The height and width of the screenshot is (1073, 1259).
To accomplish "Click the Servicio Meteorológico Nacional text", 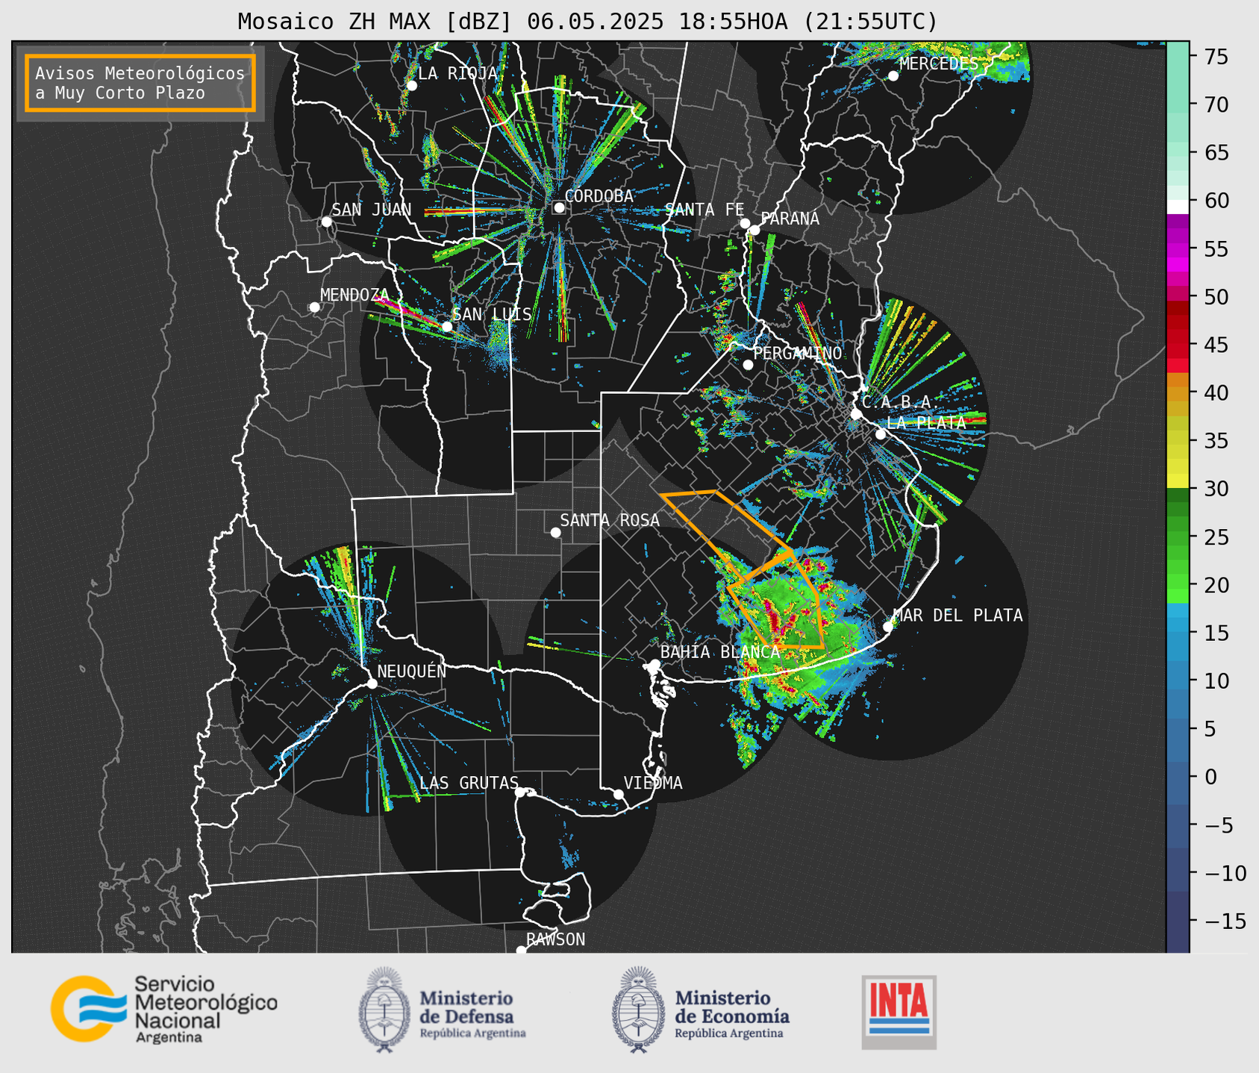I will [x=205, y=1009].
